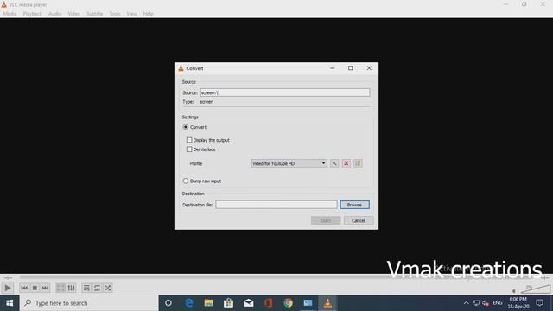Click the taskbar search box

coord(89,303)
